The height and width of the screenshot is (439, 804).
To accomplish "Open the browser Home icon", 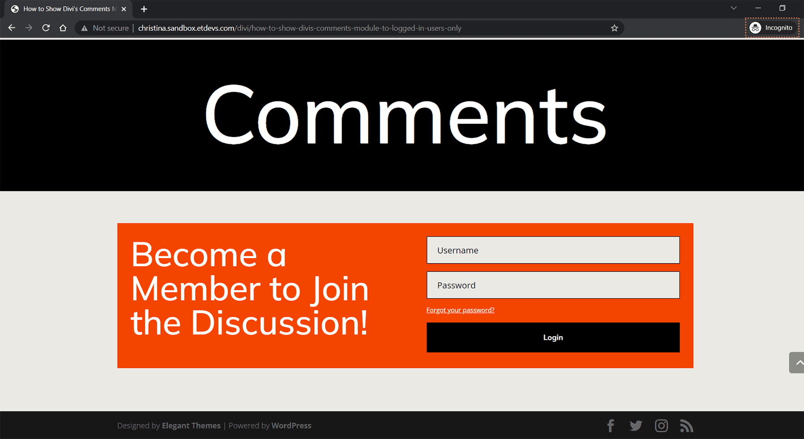I will point(63,27).
